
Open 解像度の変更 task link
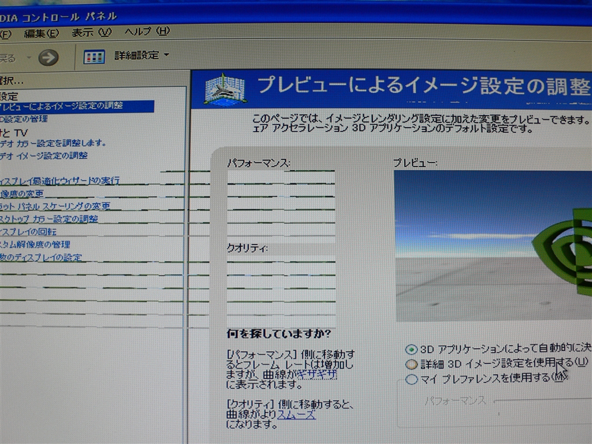[x=22, y=194]
